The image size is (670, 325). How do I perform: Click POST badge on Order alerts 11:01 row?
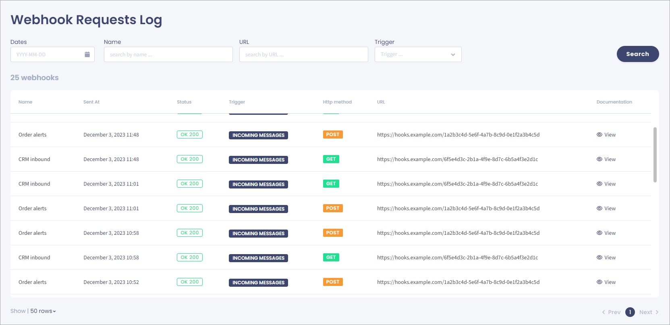click(x=333, y=208)
